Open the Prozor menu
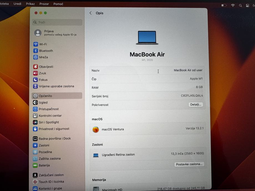Viewport: 255px width, 191px height. (44, 4)
